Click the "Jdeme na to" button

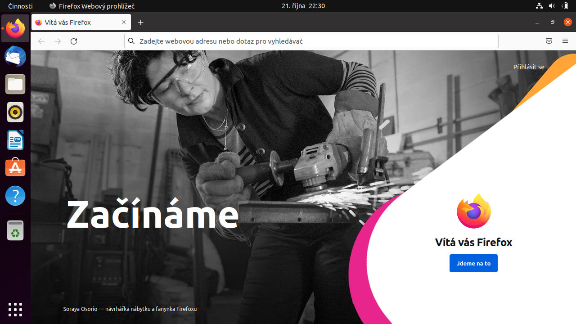pyautogui.click(x=473, y=263)
